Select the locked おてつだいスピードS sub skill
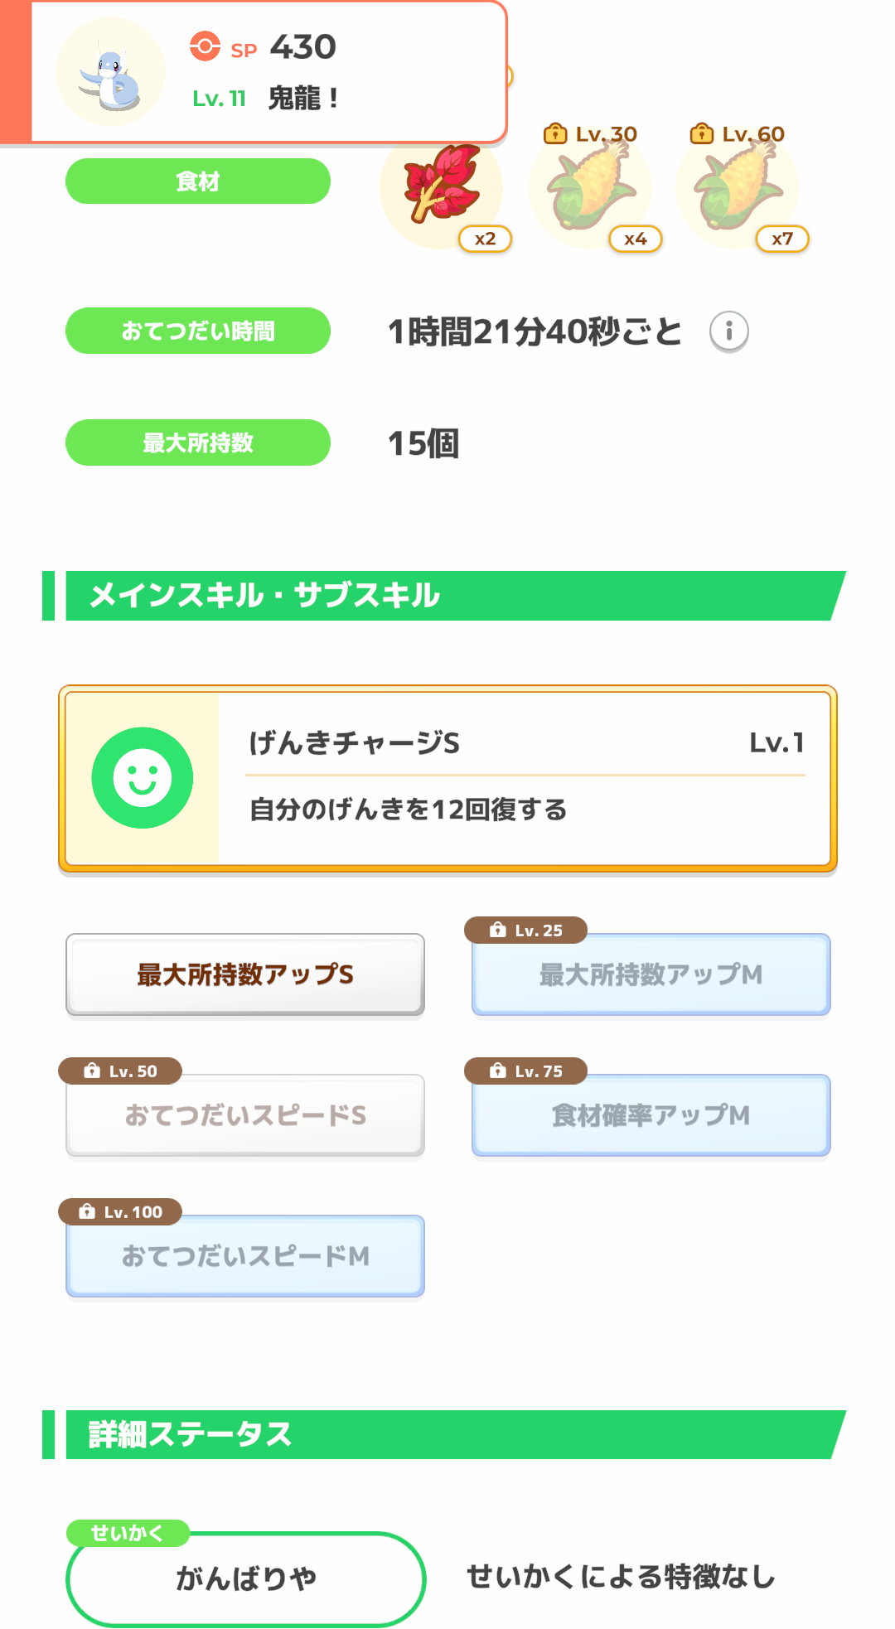The width and height of the screenshot is (895, 1629). tap(245, 1115)
